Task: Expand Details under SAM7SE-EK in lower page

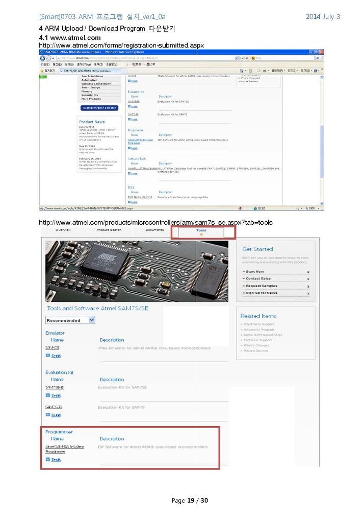Action: point(54,395)
